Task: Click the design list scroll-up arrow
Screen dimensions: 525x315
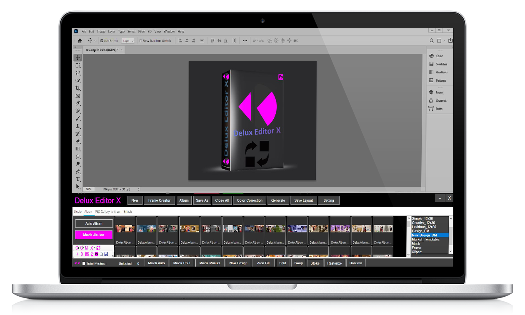Action: point(451,219)
